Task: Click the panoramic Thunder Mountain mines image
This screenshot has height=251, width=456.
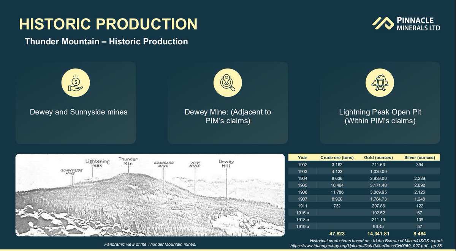Action: 150,195
